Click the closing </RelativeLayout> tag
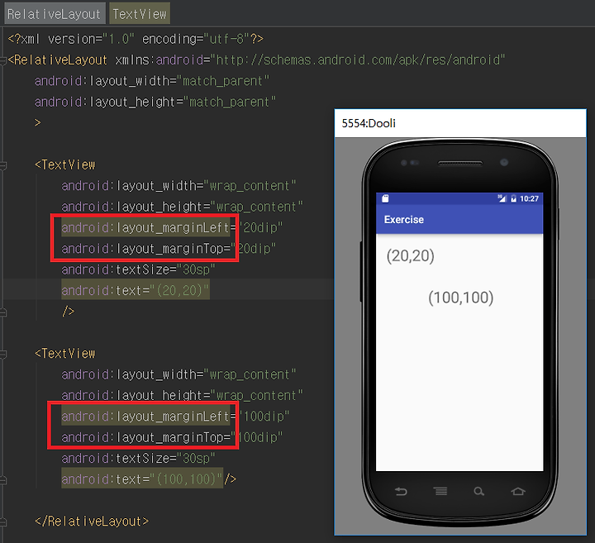The image size is (595, 543). click(92, 522)
